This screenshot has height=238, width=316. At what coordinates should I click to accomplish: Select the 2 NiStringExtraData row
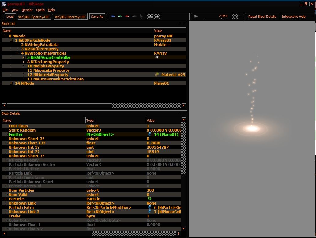click(x=94, y=44)
